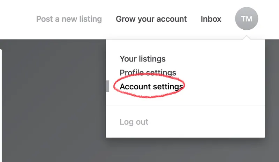Click blank dropdown area below Log out
Image resolution: width=279 pixels, height=162 pixels.
[x=185, y=132]
